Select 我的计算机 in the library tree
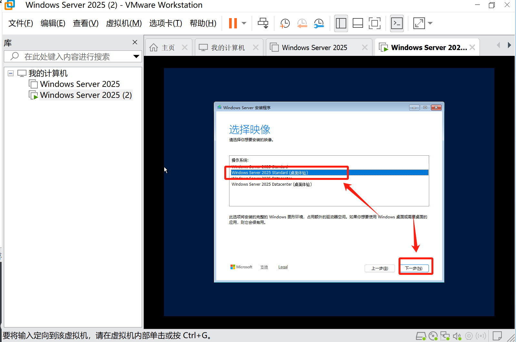 48,73
